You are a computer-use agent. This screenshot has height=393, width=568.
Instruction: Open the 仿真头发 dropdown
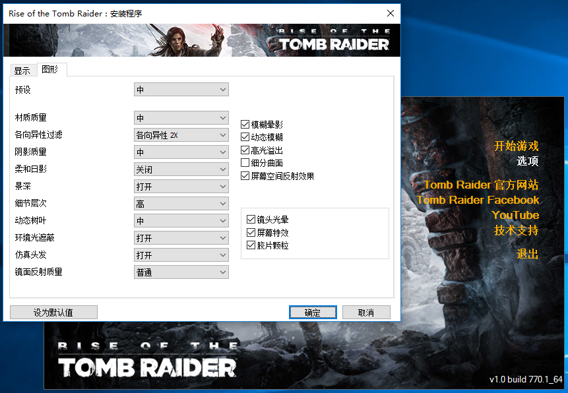[x=181, y=255]
